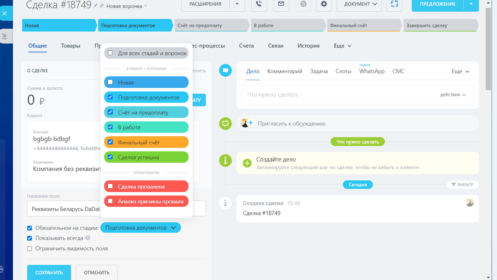Click the user avatar on Создана сделка card
This screenshot has height=280, width=497.
coord(470,203)
